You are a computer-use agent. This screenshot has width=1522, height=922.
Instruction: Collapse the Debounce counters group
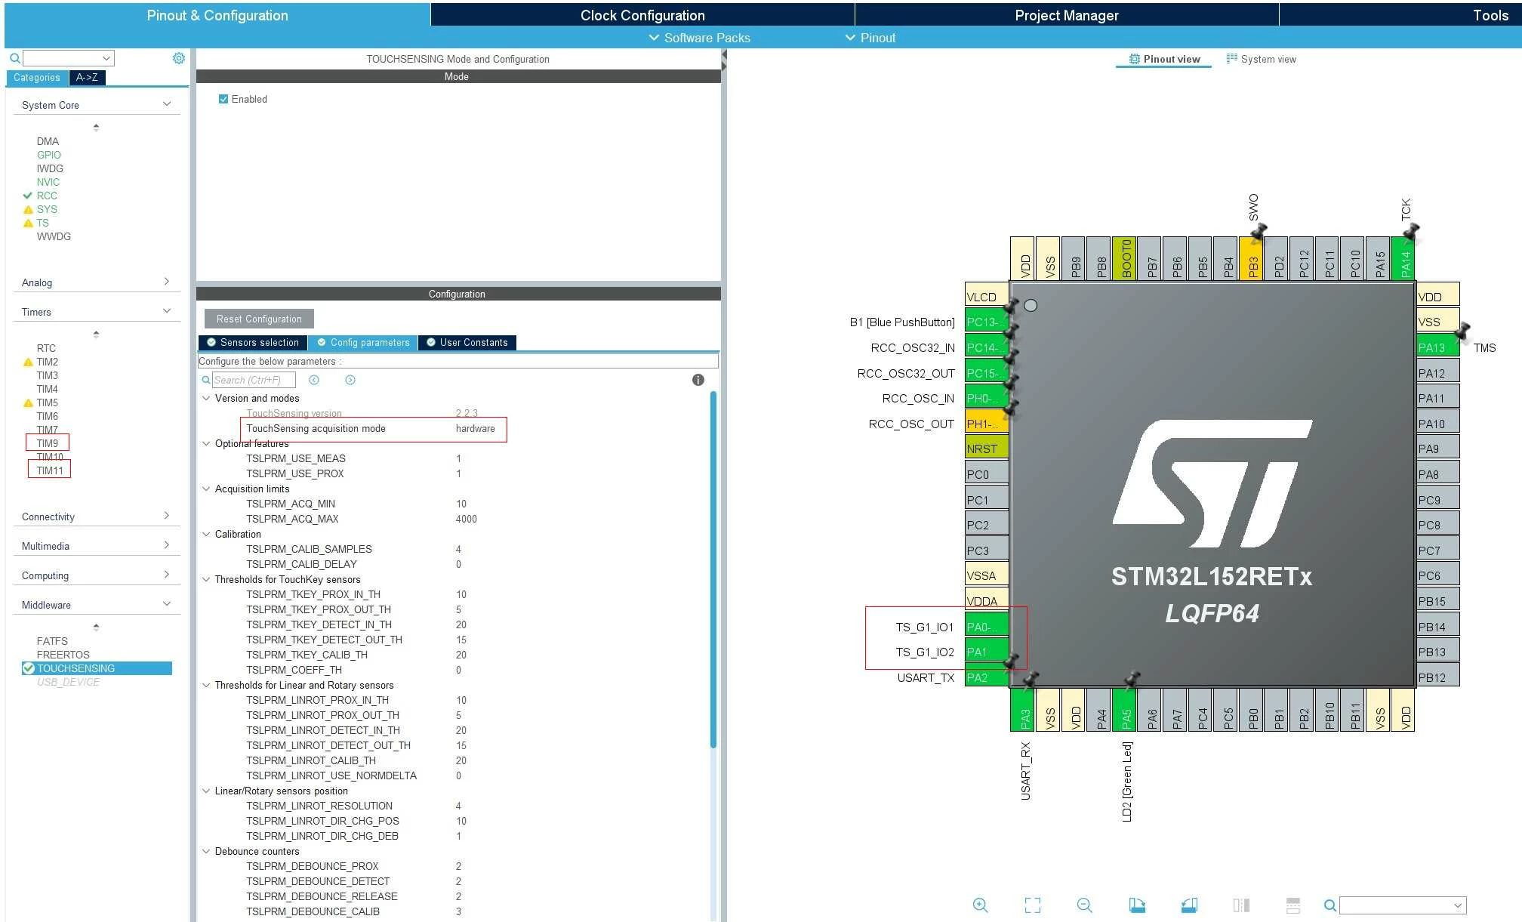coord(206,851)
